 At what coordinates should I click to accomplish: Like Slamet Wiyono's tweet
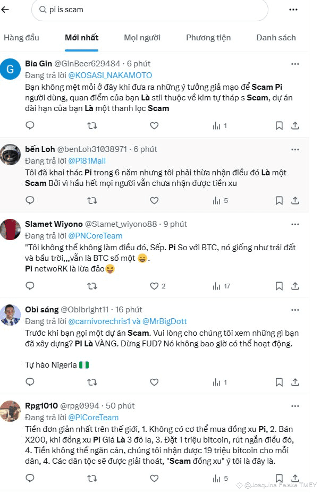(x=154, y=286)
